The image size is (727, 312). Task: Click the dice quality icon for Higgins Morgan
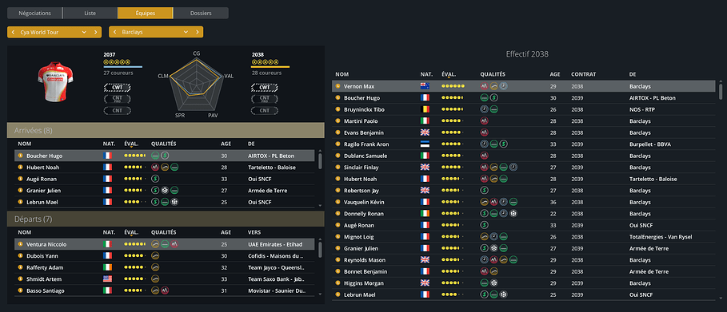[494, 282]
